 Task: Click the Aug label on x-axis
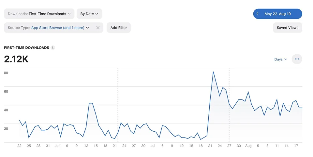point(248,146)
